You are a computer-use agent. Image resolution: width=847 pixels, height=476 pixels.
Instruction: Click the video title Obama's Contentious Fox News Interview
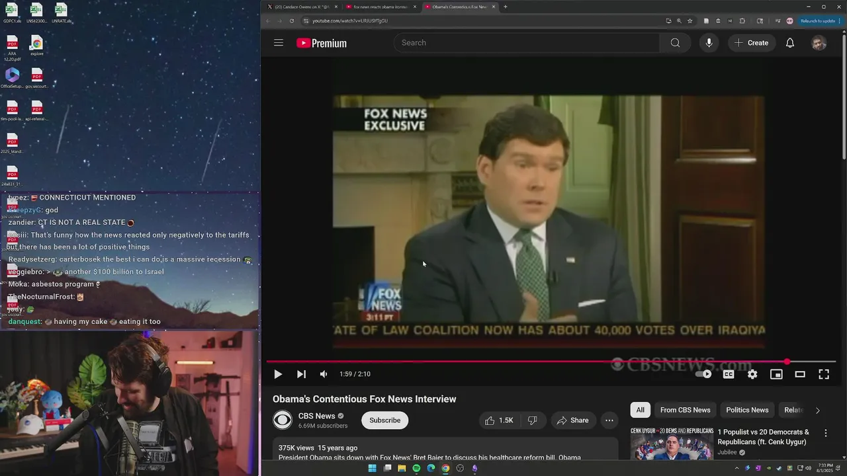[365, 399]
